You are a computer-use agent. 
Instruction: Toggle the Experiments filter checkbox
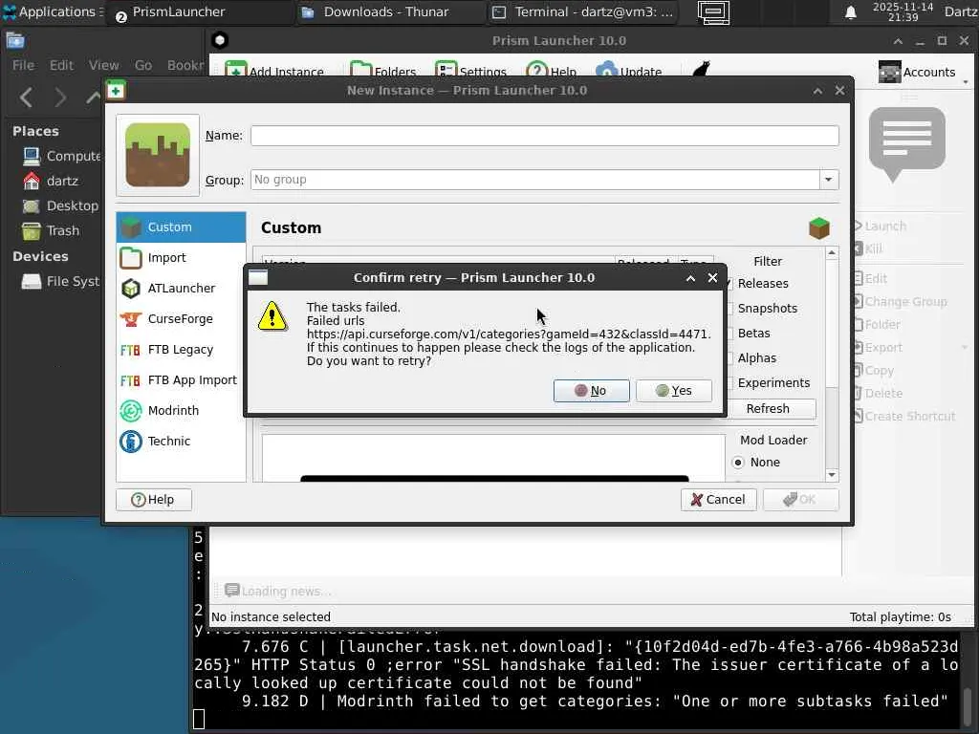point(729,383)
